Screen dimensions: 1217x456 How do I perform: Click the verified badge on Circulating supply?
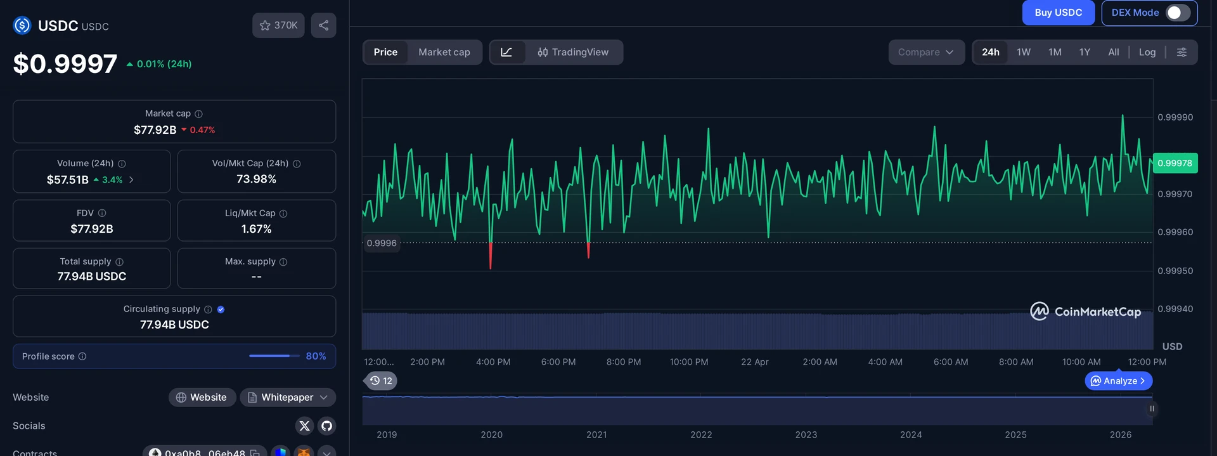[x=221, y=309]
